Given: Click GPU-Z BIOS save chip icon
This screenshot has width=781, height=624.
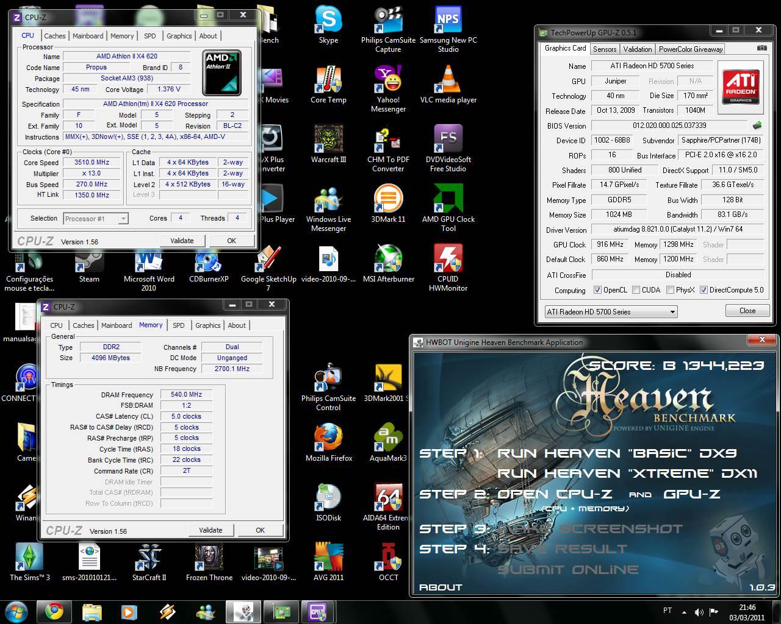Looking at the screenshot, I should [757, 126].
